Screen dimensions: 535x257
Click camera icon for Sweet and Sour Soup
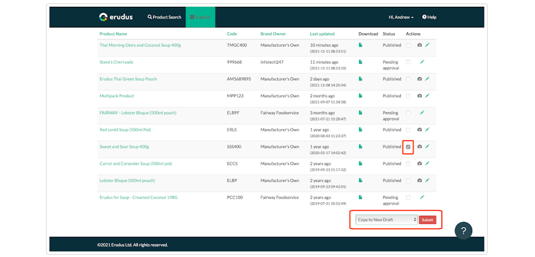tap(420, 147)
